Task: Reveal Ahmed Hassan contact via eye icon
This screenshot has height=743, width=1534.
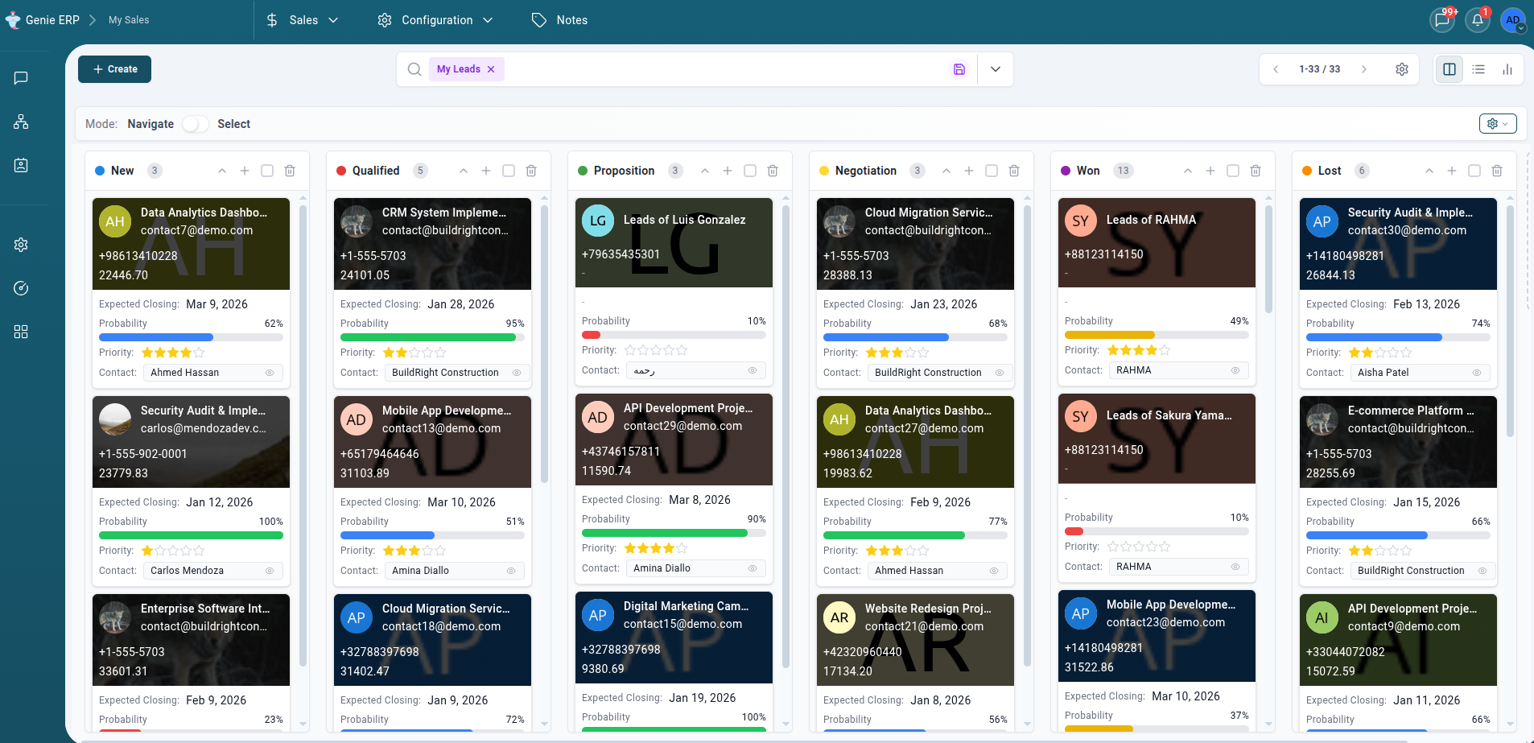Action: click(x=270, y=372)
